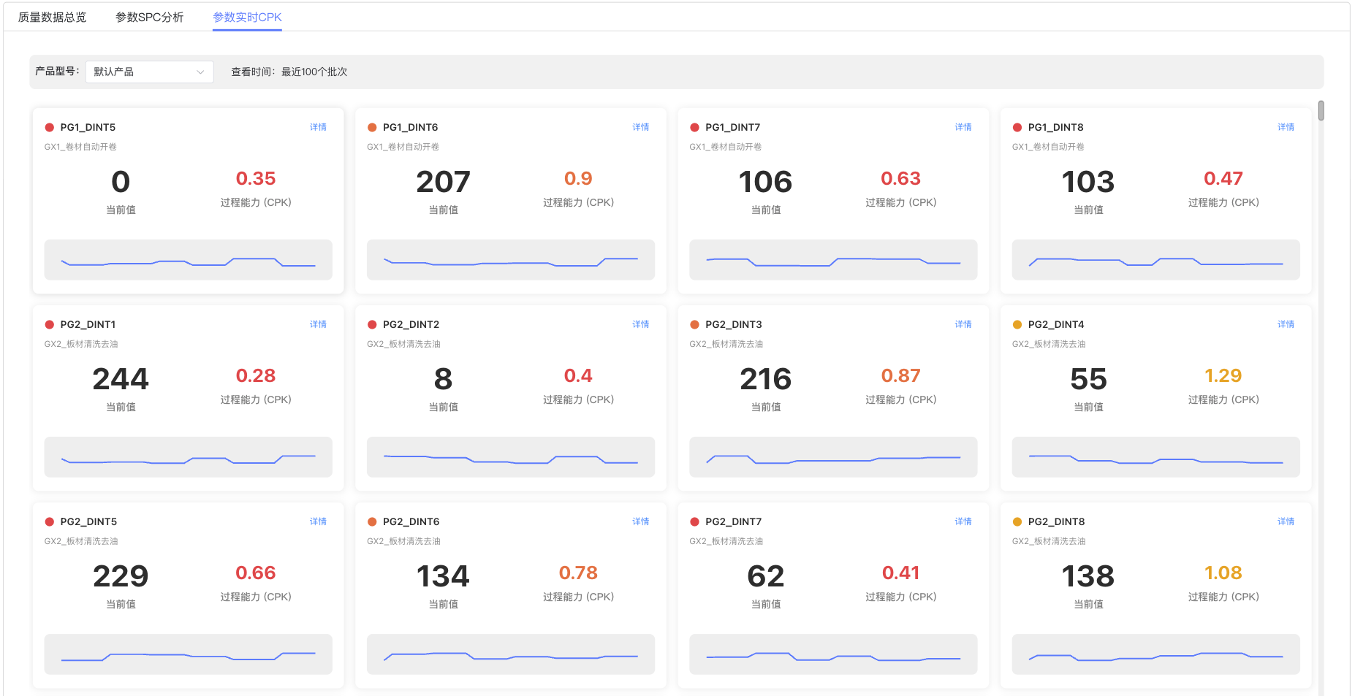Viewport: 1355px width, 696px height.
Task: Open 详情 link for PG1_DINT5
Action: pyautogui.click(x=318, y=127)
